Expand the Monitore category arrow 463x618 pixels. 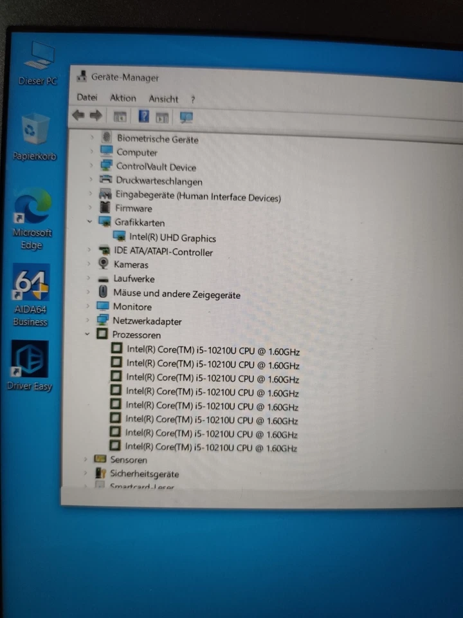(x=88, y=305)
